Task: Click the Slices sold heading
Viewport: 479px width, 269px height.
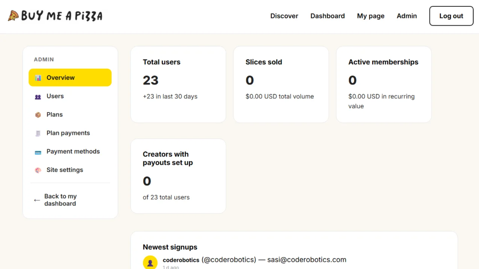Action: coord(264,62)
